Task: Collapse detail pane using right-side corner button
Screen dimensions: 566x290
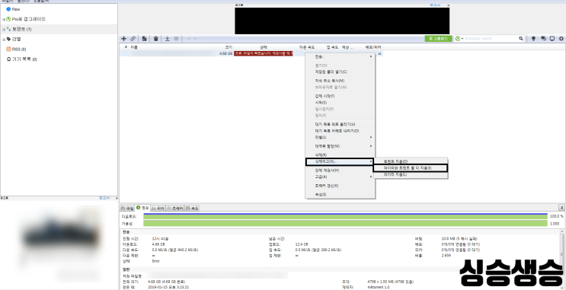Action: pyautogui.click(x=561, y=208)
